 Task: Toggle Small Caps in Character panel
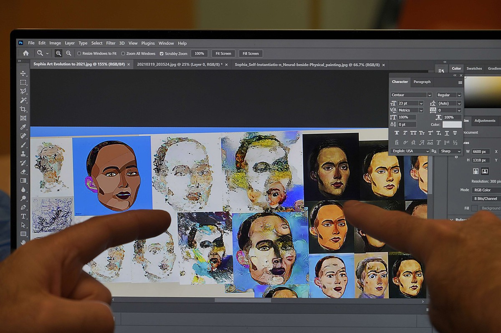(422, 133)
